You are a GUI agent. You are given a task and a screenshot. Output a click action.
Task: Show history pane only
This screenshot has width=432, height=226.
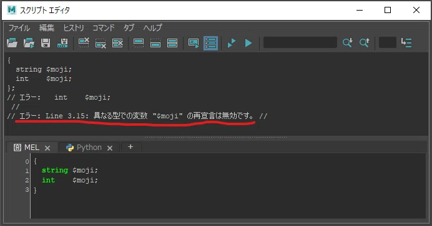(x=139, y=43)
